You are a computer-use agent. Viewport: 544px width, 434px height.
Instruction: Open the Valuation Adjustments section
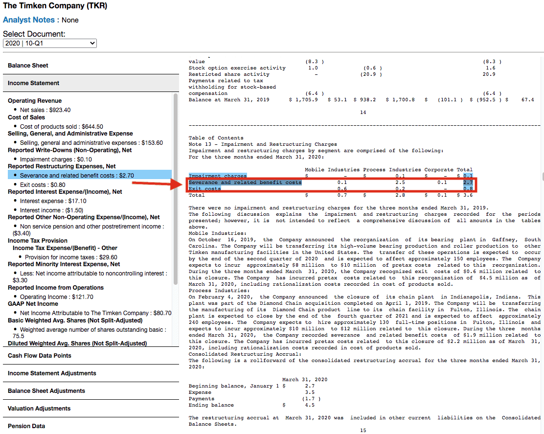[x=91, y=409]
